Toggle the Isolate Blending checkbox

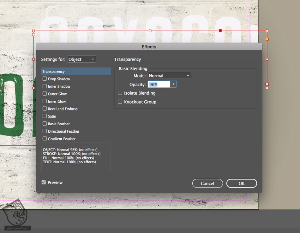120,93
